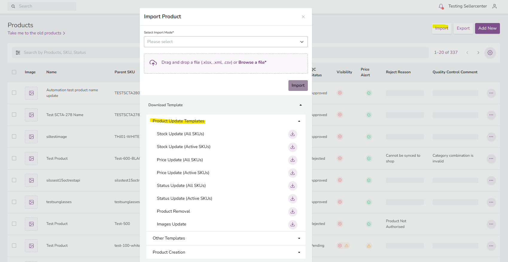Open the user account profile icon
508x262 pixels.
point(495,6)
